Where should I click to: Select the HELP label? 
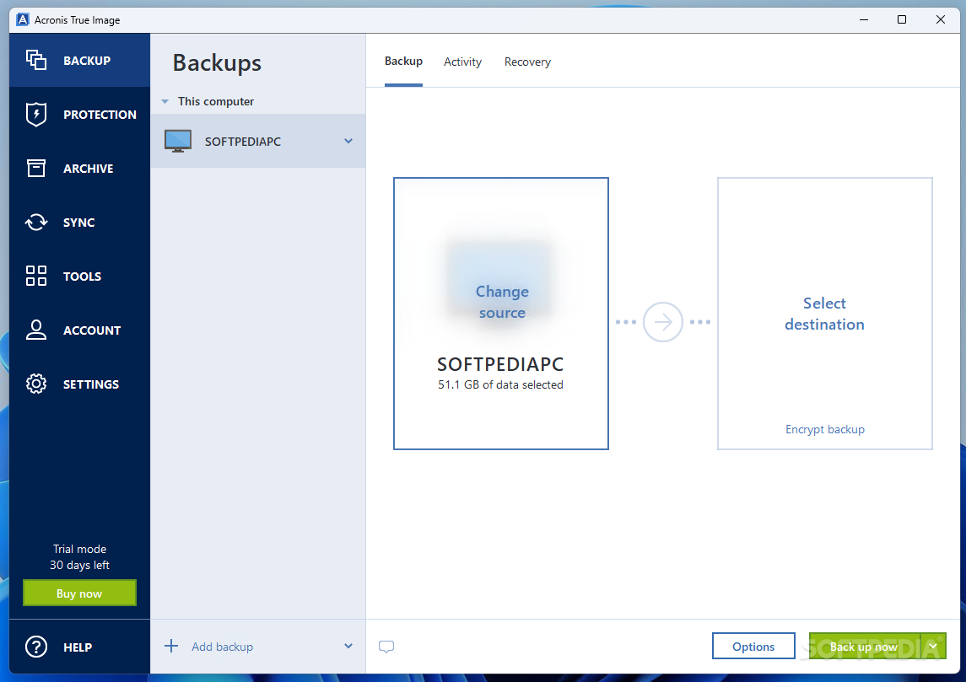(78, 647)
